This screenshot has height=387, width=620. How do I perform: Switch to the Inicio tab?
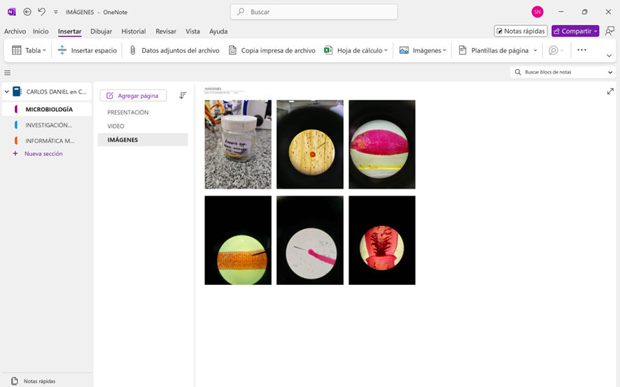41,31
